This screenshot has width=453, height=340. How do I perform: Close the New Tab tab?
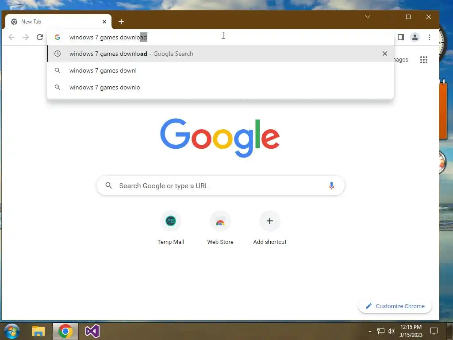104,22
